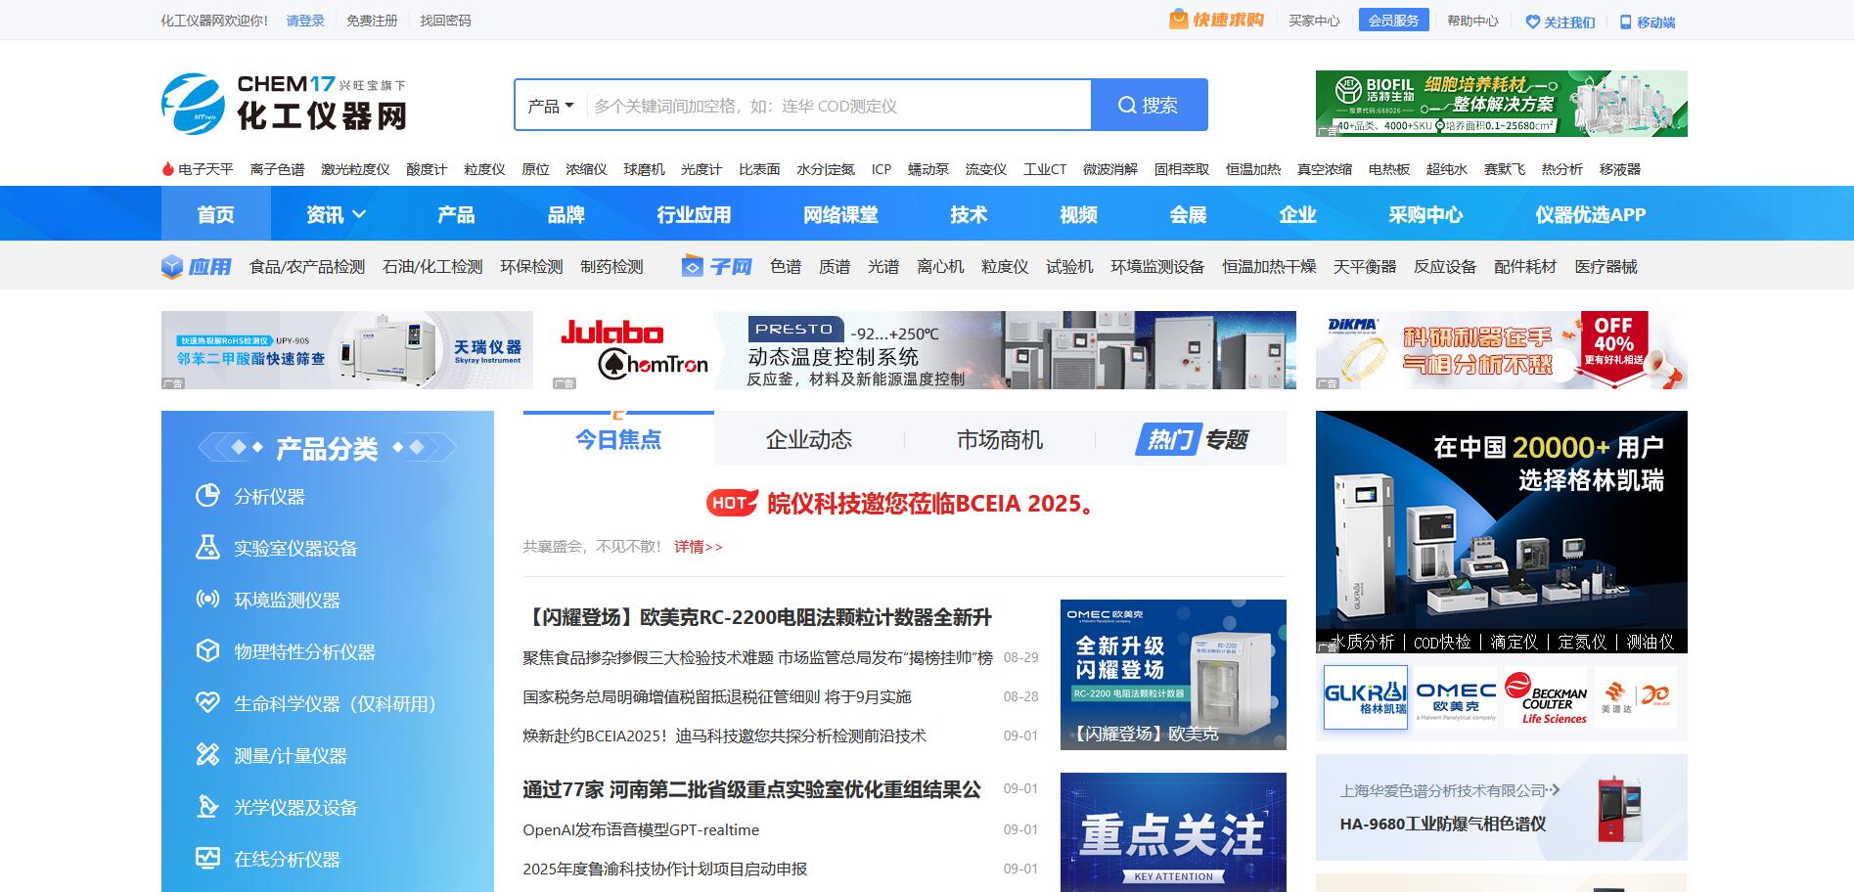Click the flame icon before 电子天平
The width and height of the screenshot is (1854, 892).
[168, 169]
